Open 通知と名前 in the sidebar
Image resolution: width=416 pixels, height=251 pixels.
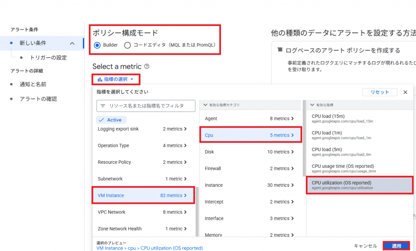(x=33, y=84)
